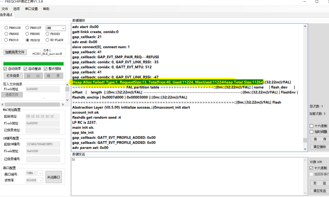Expand the COM4 serial port dropdown
The image size is (329, 197).
point(34,173)
